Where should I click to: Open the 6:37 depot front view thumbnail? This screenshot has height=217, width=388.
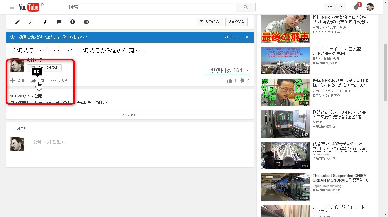pos(285,155)
